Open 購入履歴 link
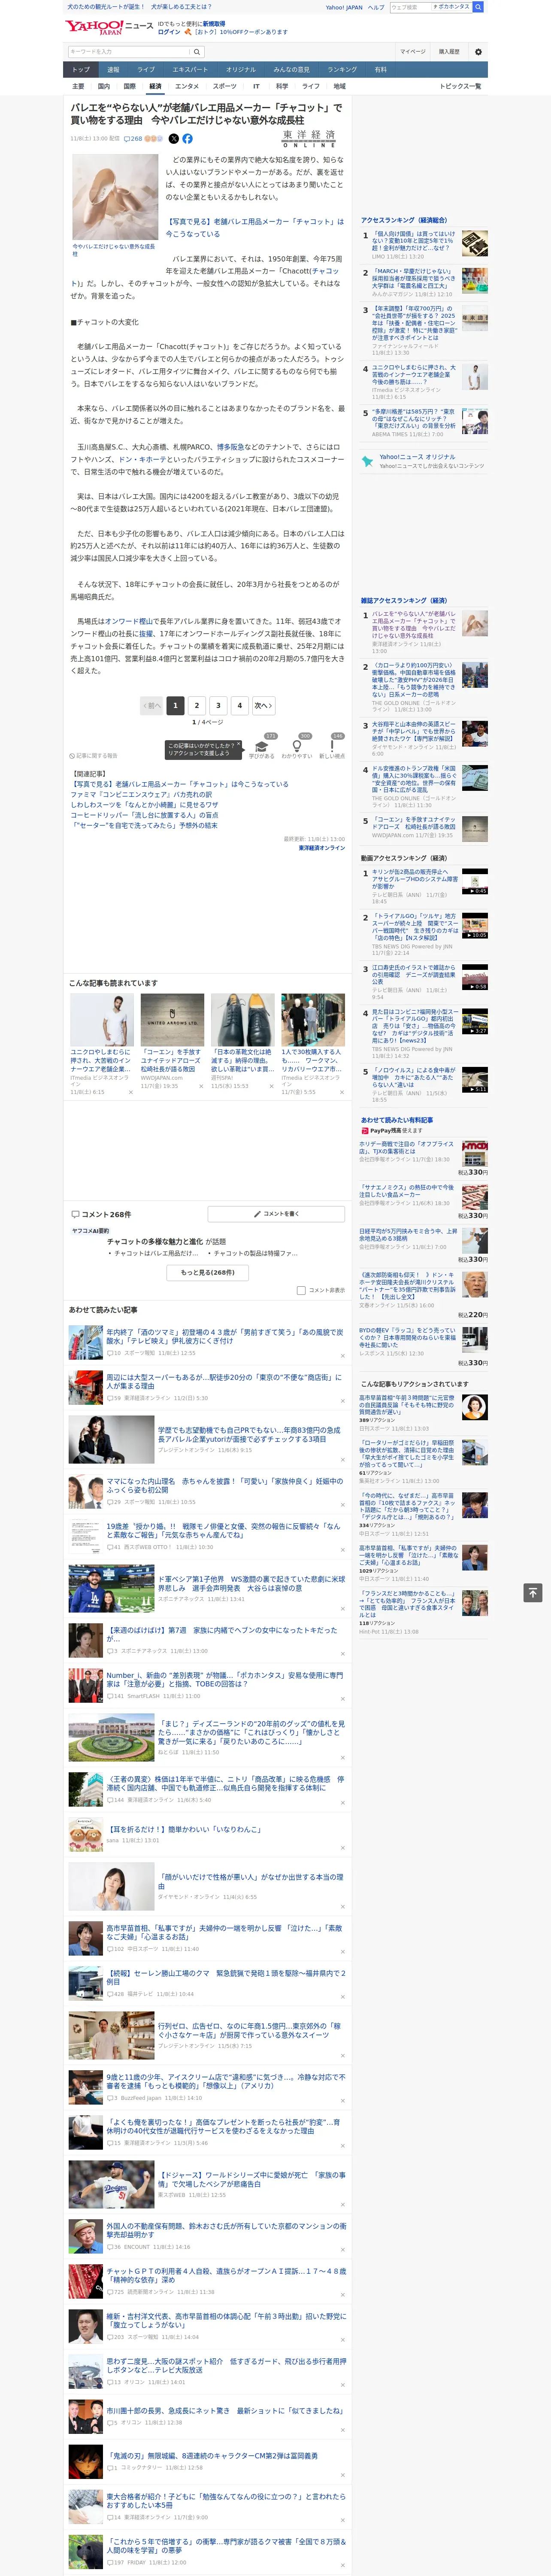Image resolution: width=551 pixels, height=2576 pixels. 449,52
